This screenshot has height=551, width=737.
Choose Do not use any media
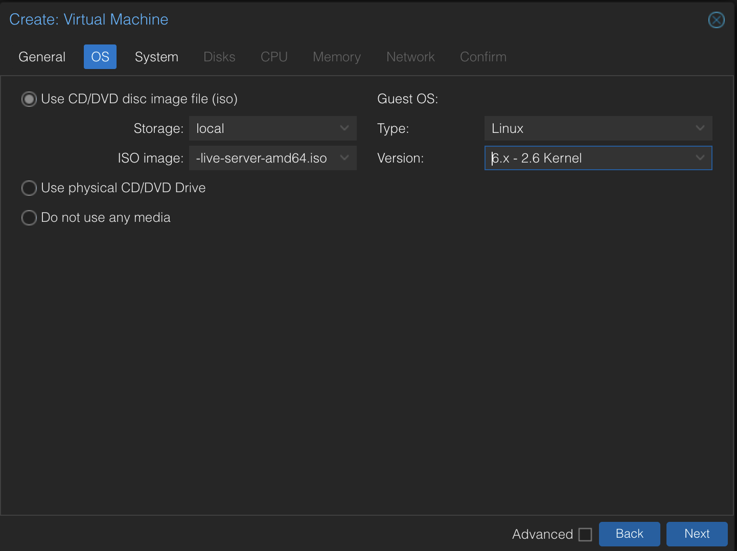(x=29, y=217)
